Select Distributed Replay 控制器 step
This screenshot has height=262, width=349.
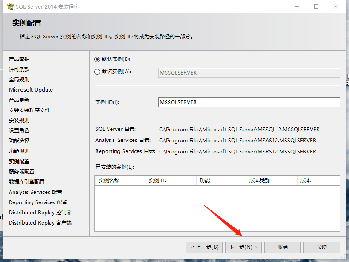(x=40, y=213)
